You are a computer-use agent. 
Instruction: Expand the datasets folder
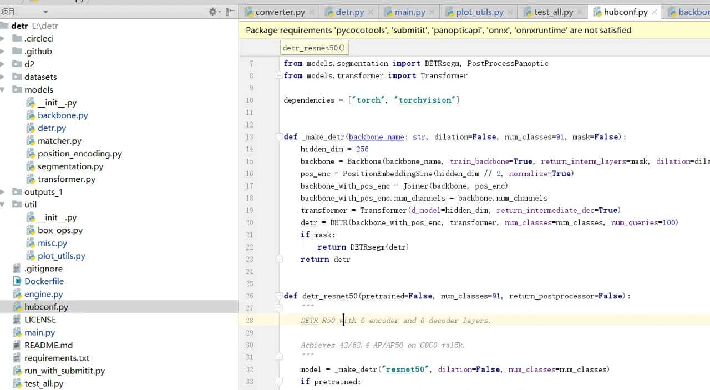pyautogui.click(x=3, y=77)
